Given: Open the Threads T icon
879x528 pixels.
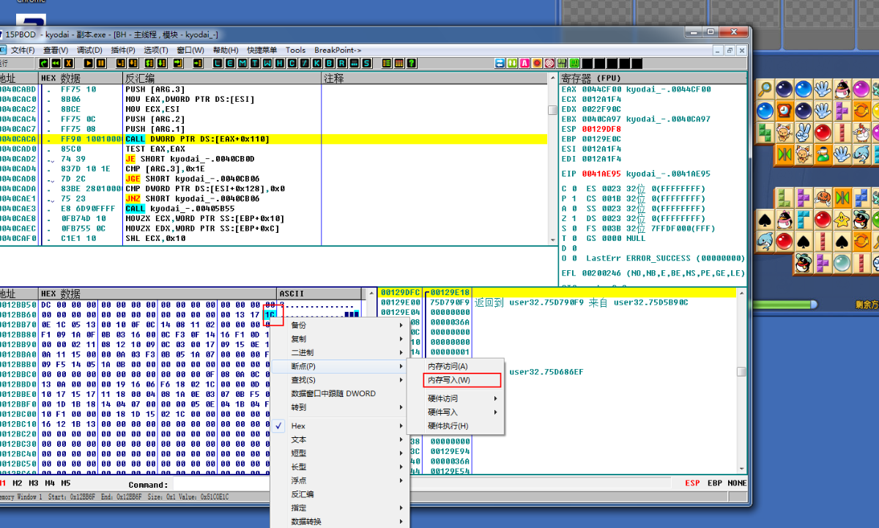Looking at the screenshot, I should [x=254, y=63].
